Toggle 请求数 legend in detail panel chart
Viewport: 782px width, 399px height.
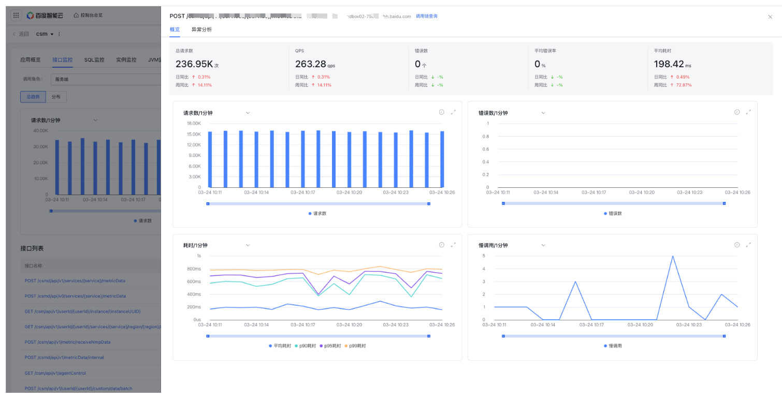pos(317,213)
